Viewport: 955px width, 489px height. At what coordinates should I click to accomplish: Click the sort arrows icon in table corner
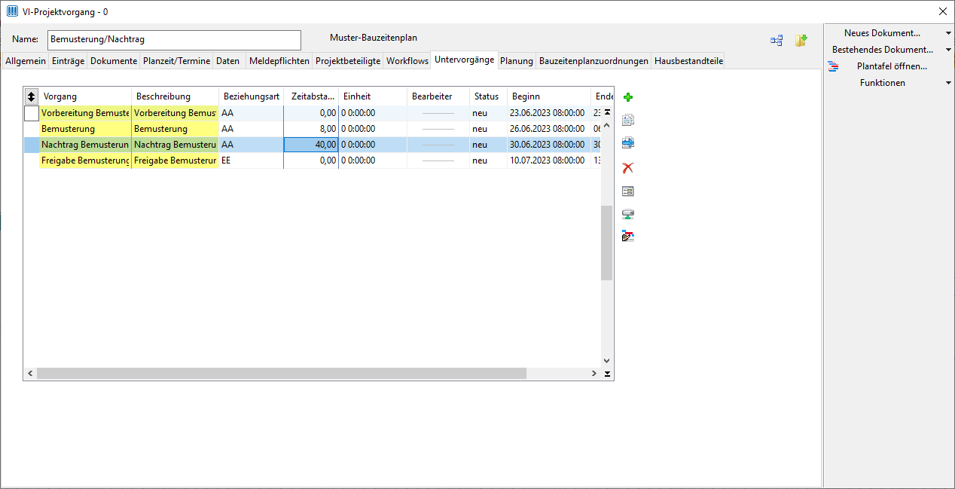click(31, 96)
